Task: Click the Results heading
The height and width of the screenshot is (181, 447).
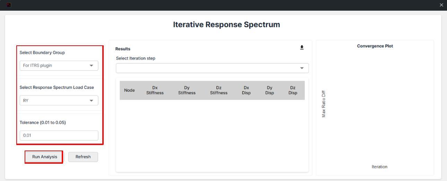Action: tap(122, 49)
